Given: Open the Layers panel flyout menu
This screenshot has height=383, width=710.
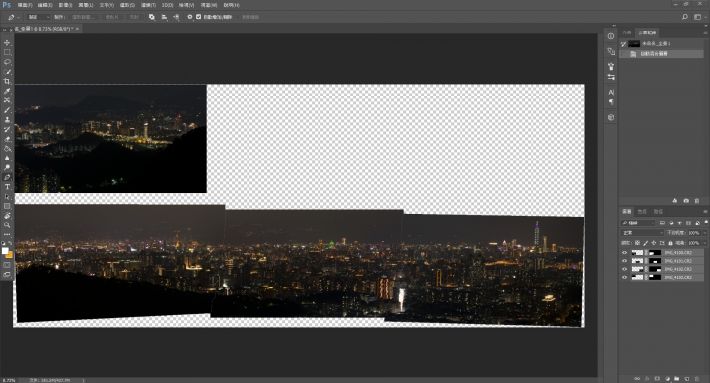Looking at the screenshot, I should [705, 211].
